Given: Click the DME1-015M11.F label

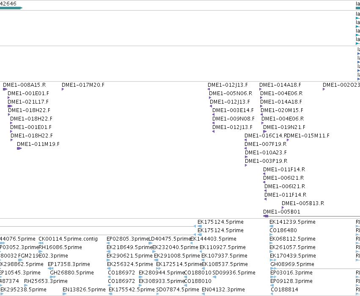Looking at the screenshot, I should [x=308, y=136].
